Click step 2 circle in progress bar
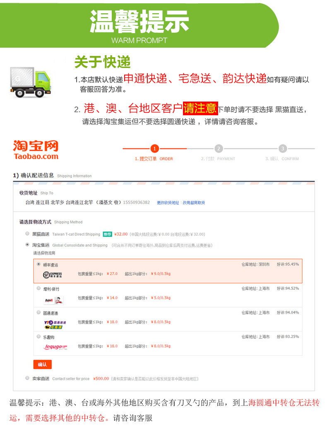This screenshot has width=327, height=427. (219, 149)
